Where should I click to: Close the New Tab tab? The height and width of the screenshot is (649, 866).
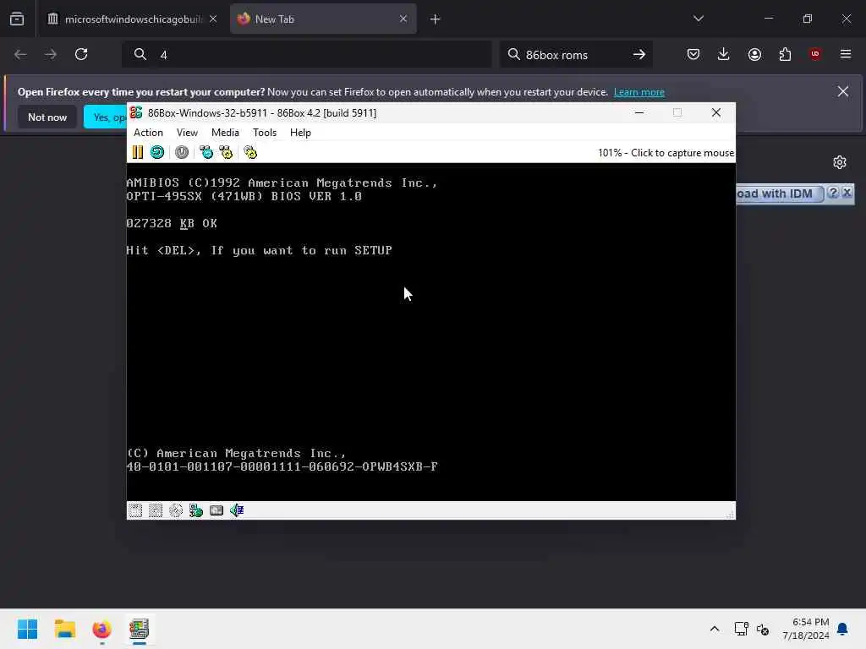click(x=403, y=19)
